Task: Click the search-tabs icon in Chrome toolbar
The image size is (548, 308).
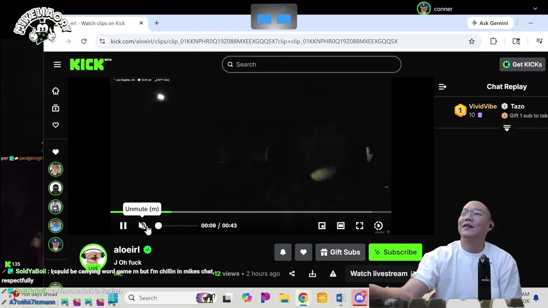Action: [x=516, y=41]
